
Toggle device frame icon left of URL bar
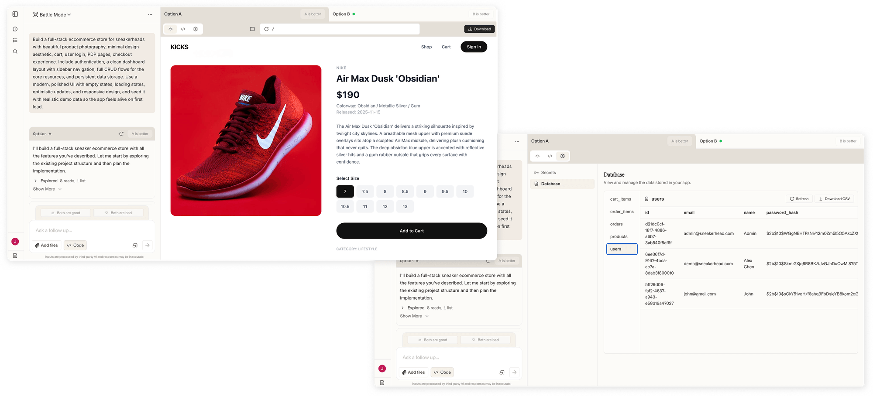tap(252, 29)
